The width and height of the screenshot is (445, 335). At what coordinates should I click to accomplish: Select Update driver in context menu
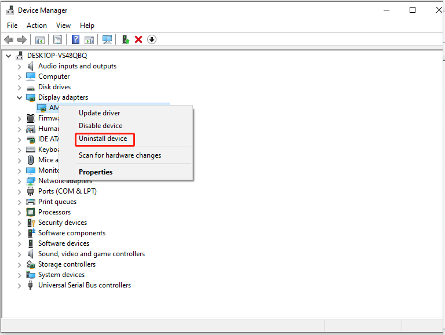click(x=100, y=113)
